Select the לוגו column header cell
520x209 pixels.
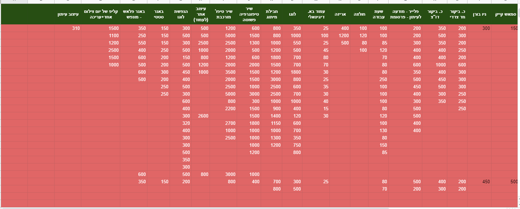click(x=292, y=14)
